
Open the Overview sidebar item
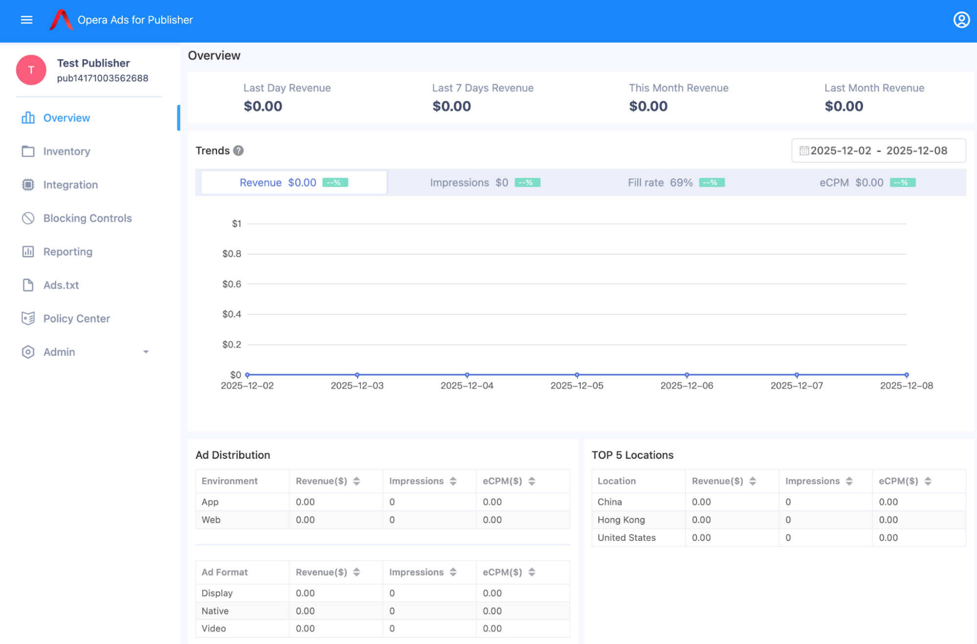tap(66, 118)
